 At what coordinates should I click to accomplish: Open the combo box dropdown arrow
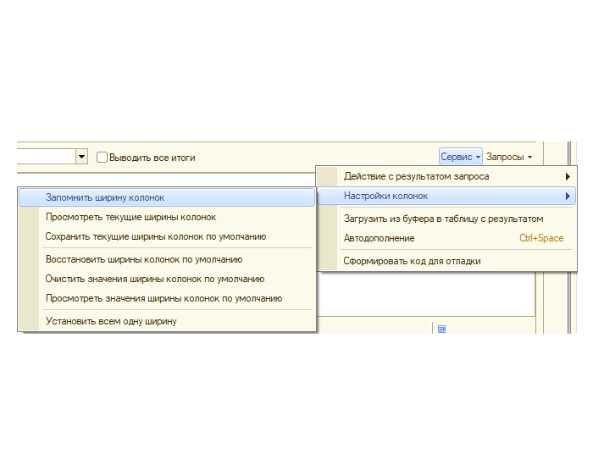click(82, 157)
